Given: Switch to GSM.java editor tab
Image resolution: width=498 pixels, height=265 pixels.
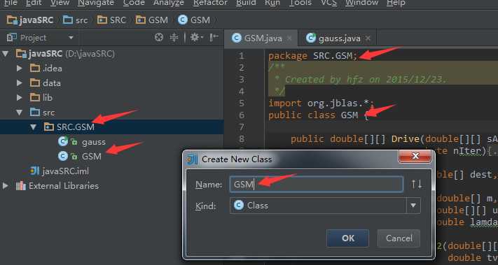Looking at the screenshot, I should coord(261,38).
